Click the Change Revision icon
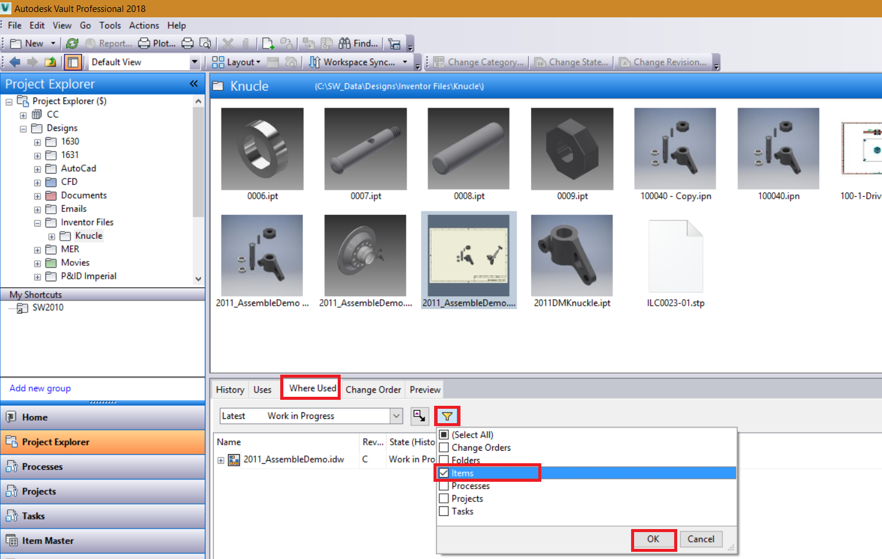This screenshot has height=559, width=882. [x=625, y=62]
